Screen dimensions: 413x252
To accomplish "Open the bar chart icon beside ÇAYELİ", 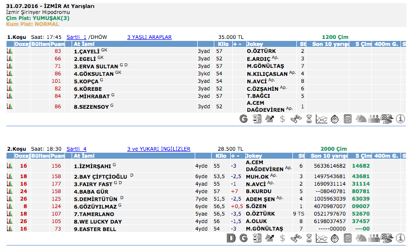I will (10, 51).
